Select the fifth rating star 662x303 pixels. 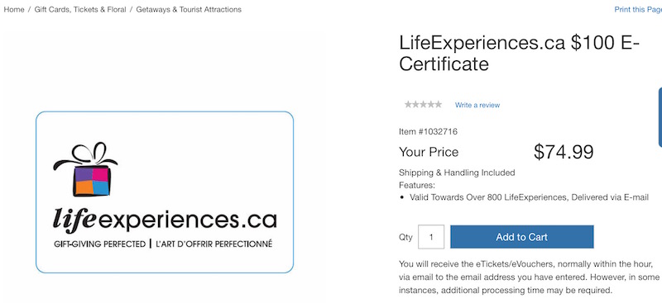pyautogui.click(x=439, y=104)
